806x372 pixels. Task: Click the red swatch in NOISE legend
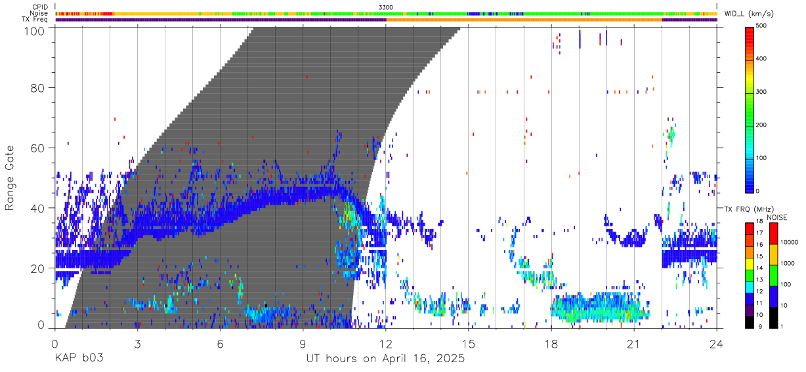pyautogui.click(x=773, y=233)
